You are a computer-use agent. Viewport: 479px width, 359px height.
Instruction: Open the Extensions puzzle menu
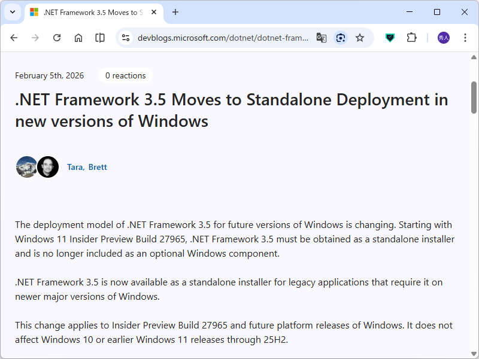click(411, 38)
